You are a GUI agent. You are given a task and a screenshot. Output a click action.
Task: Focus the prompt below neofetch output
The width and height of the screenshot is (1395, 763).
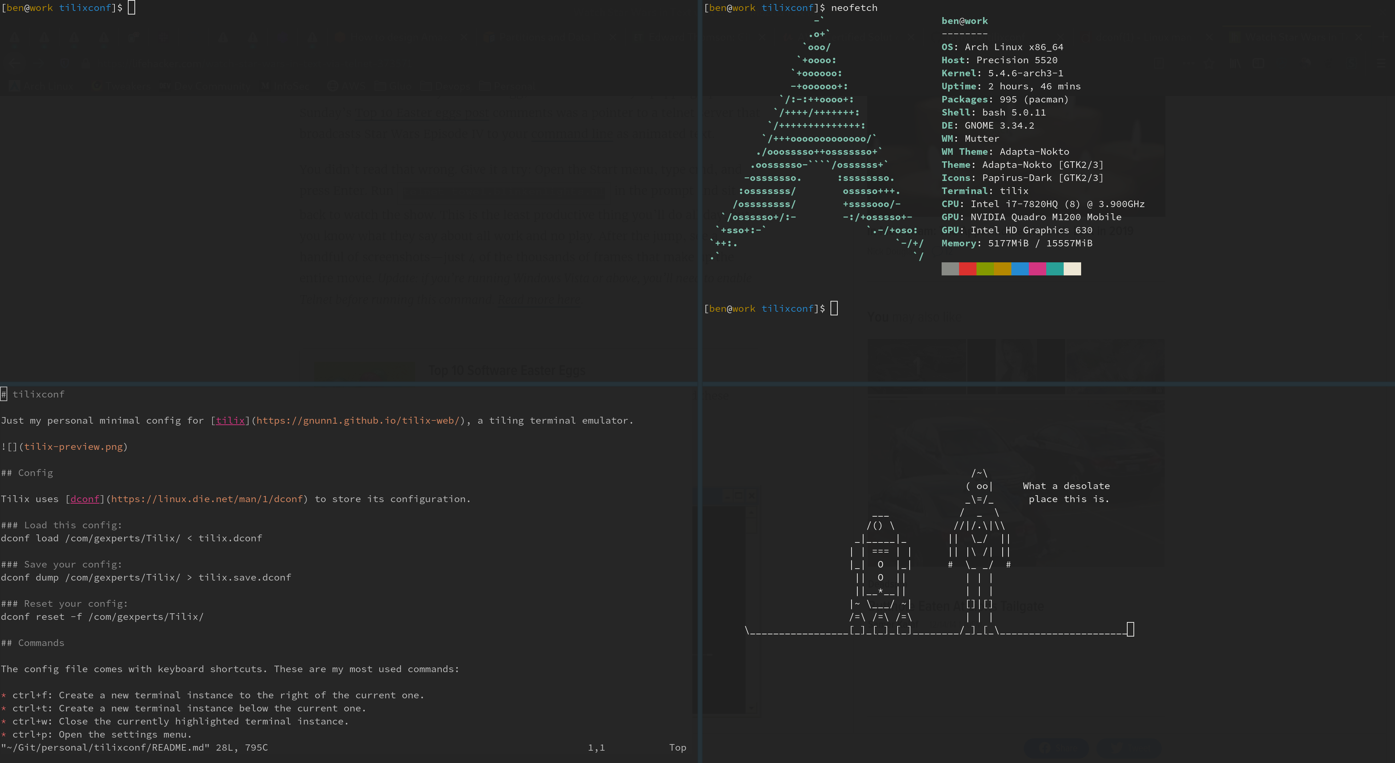pos(834,308)
